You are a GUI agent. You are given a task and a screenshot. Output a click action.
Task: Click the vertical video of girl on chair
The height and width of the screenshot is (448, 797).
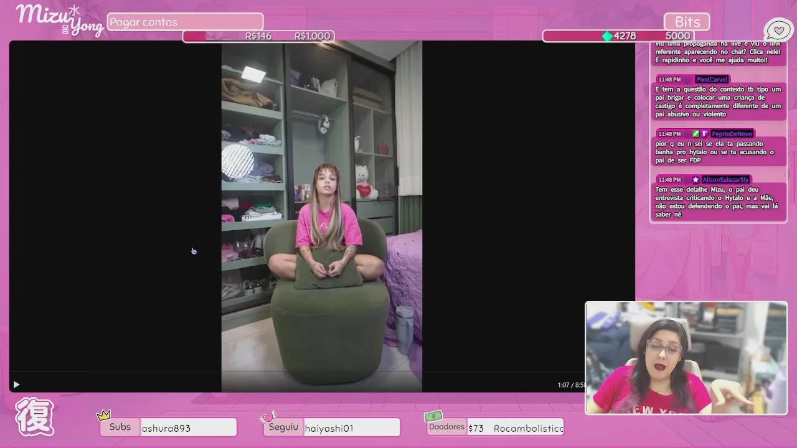click(322, 217)
